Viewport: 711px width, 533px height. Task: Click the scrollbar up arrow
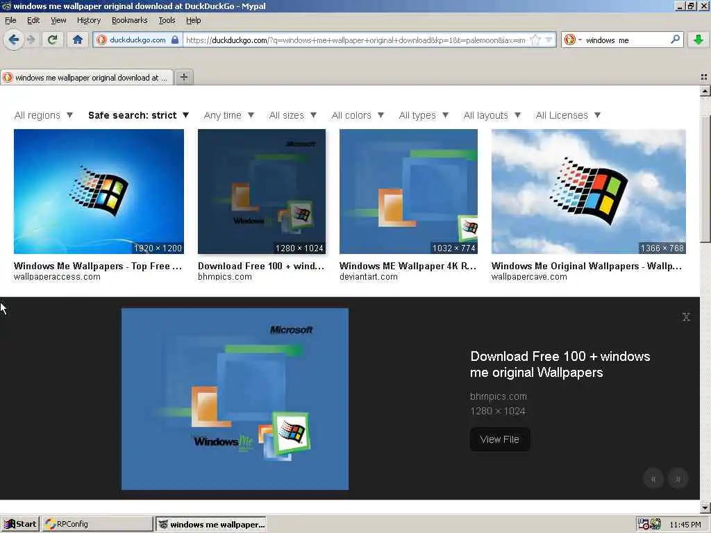(705, 91)
